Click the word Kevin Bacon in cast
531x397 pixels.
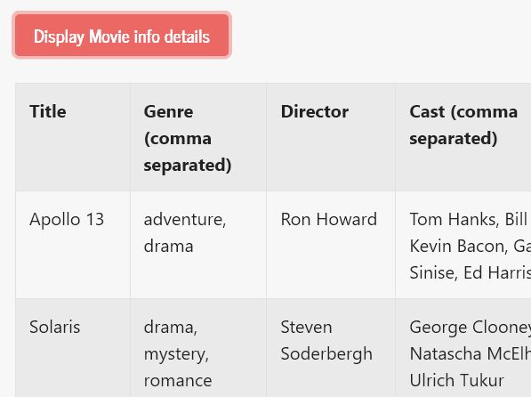459,247
